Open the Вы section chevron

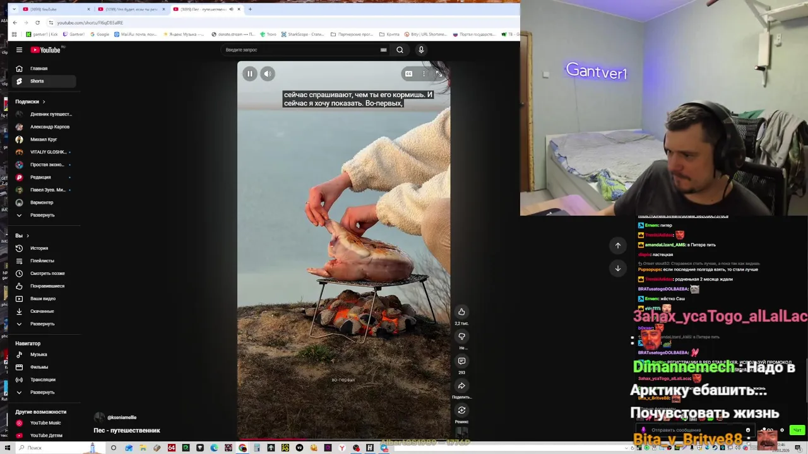27,235
